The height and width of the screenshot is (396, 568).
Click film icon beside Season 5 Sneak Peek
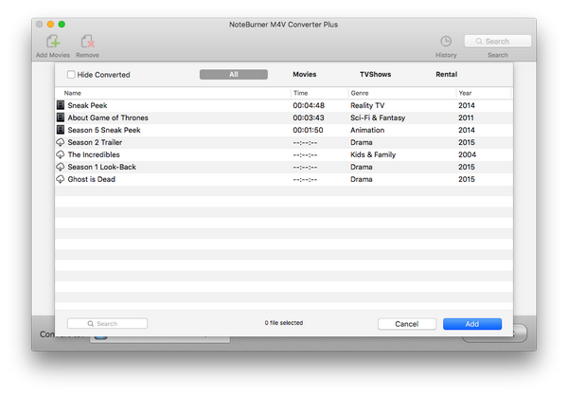coord(61,130)
